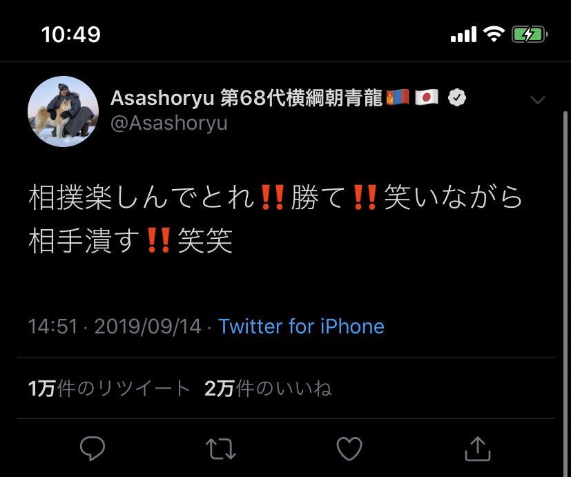Tap the battery charging status icon
Image resolution: width=571 pixels, height=477 pixels.
pos(530,35)
